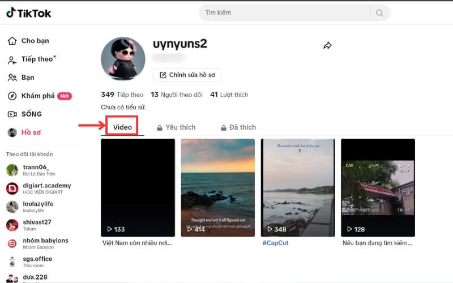Open the black video with 133 views
453x283 pixels.
(x=138, y=188)
